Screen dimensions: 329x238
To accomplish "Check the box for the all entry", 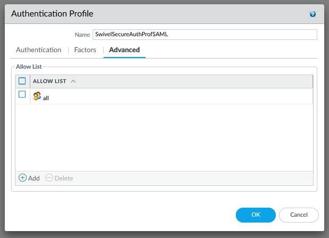I will click(x=22, y=95).
